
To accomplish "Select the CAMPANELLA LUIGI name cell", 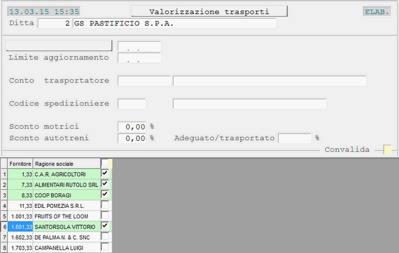I will [x=66, y=248].
